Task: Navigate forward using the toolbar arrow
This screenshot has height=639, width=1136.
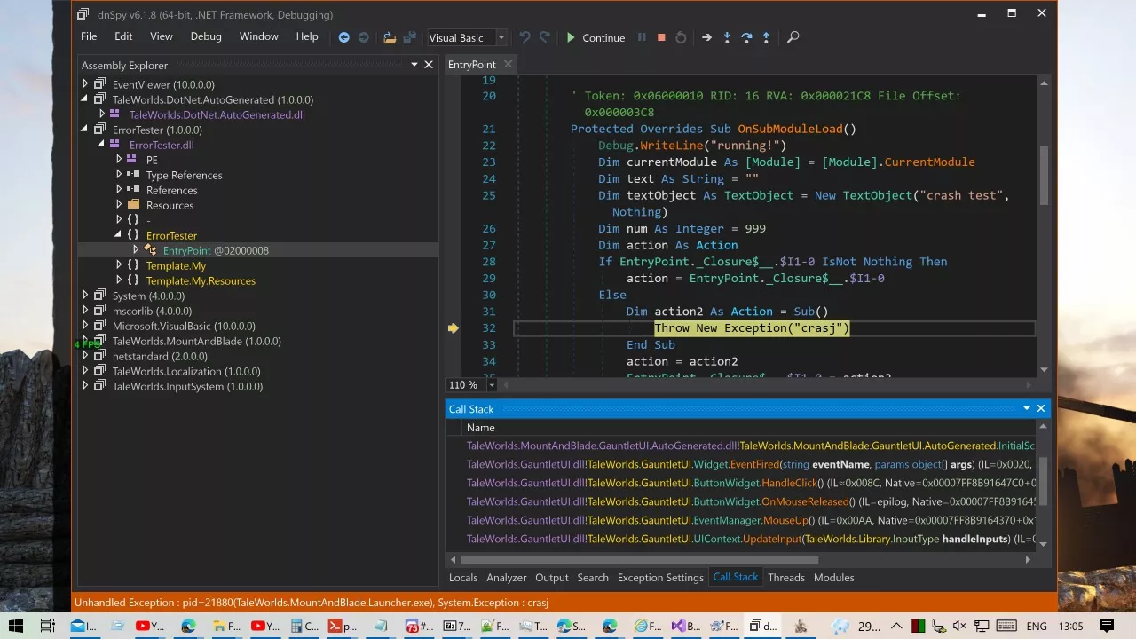Action: click(364, 37)
